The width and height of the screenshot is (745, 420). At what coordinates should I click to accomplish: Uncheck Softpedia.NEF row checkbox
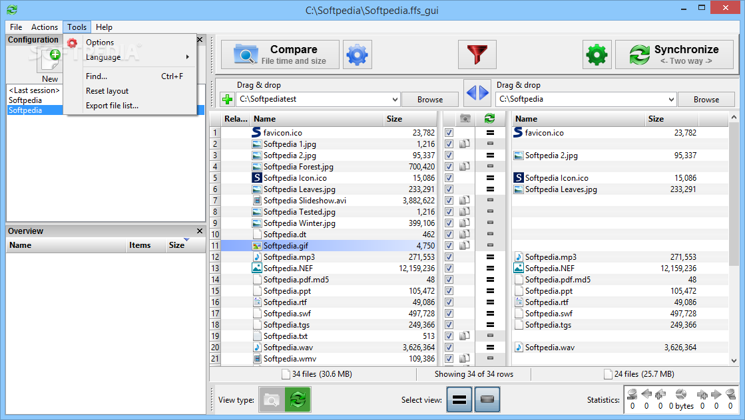click(x=449, y=268)
